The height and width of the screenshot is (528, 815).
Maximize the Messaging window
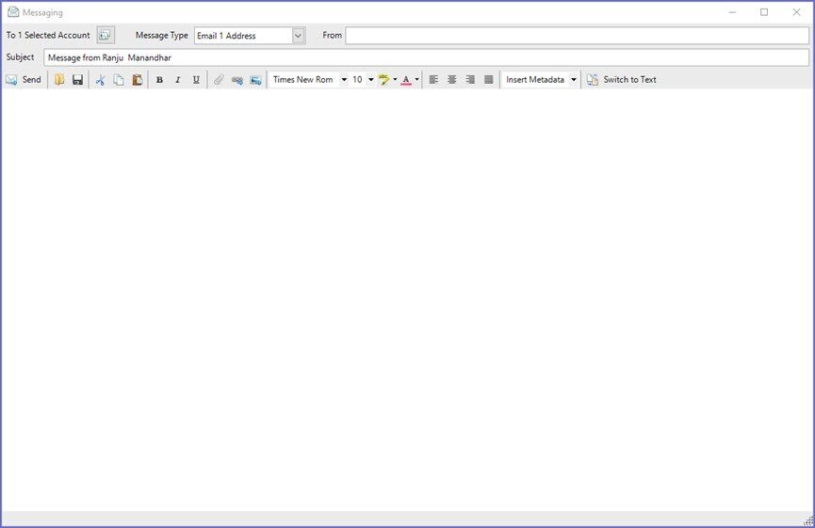[764, 12]
